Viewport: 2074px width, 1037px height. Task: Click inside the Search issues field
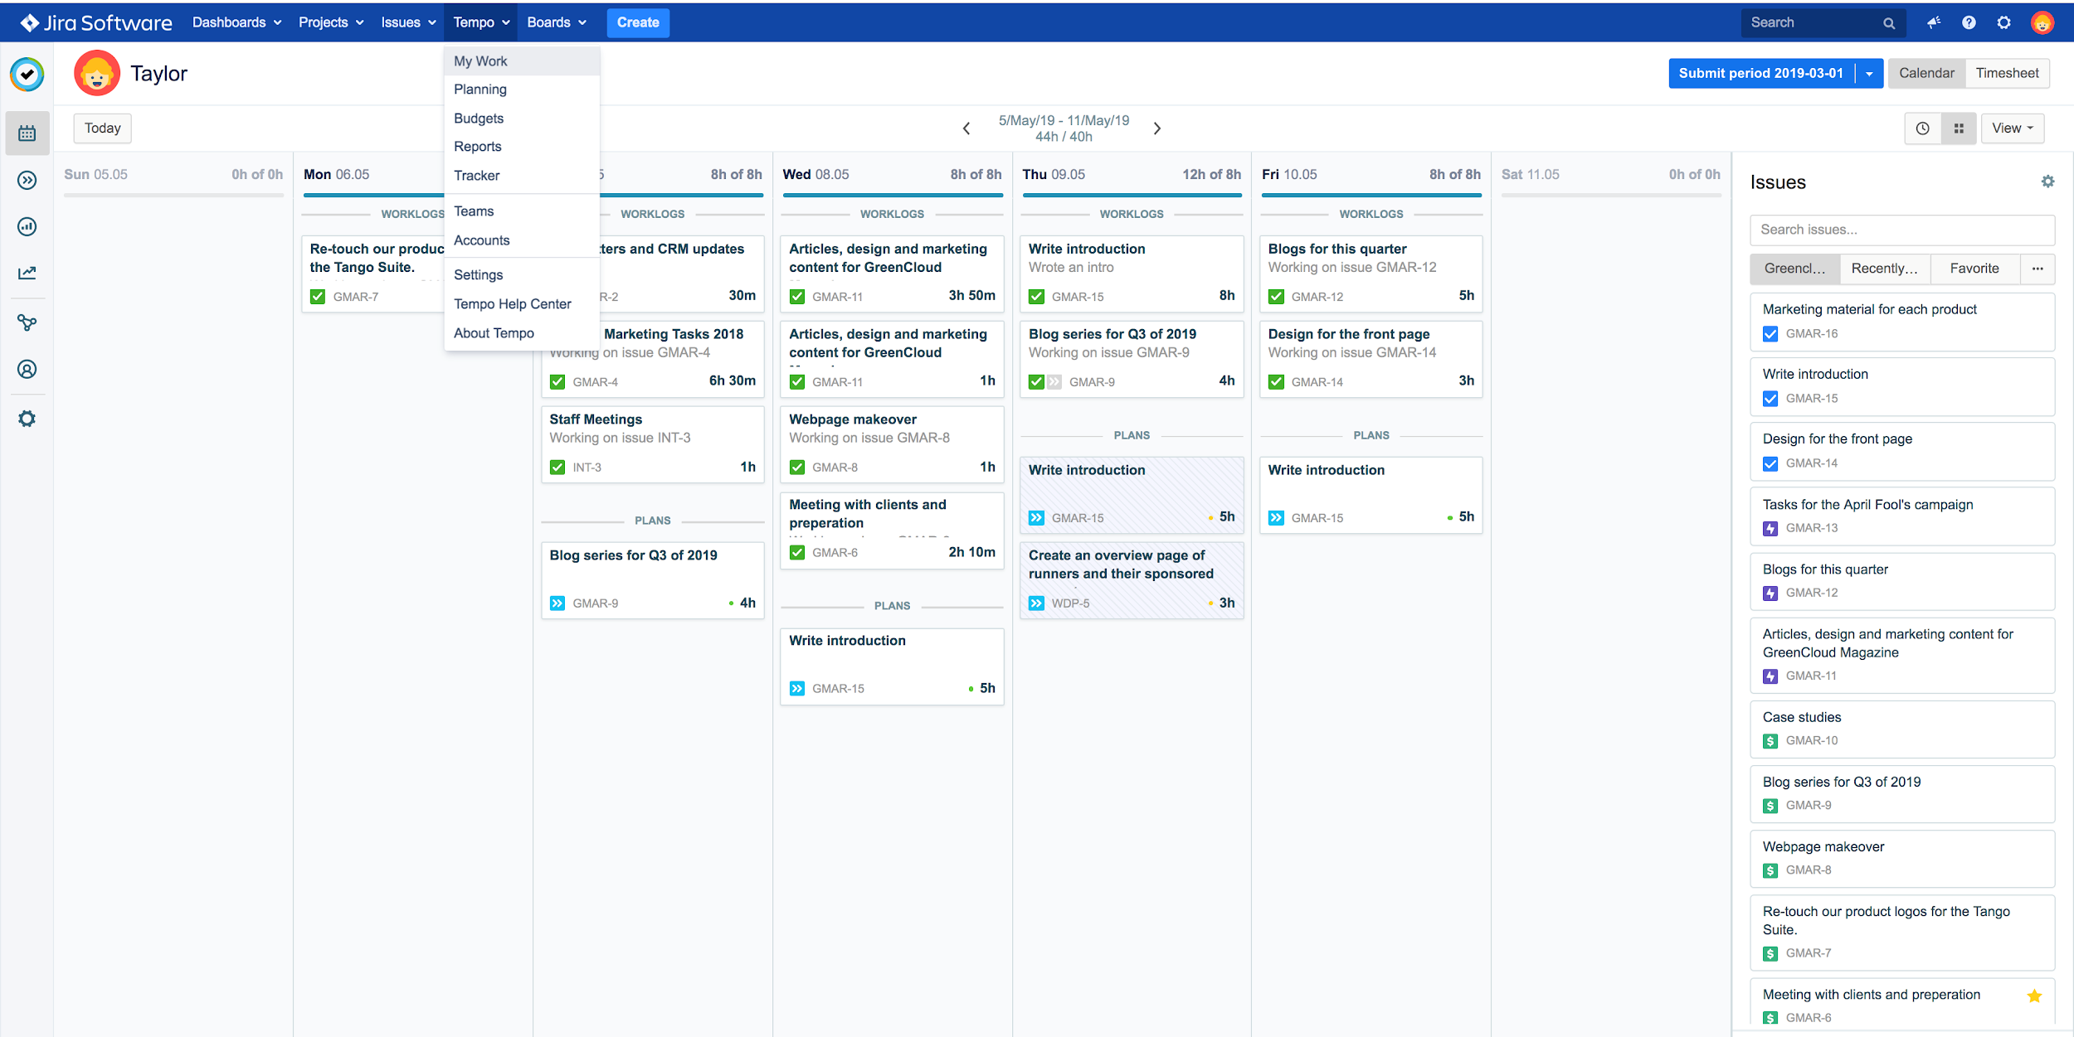click(1902, 230)
